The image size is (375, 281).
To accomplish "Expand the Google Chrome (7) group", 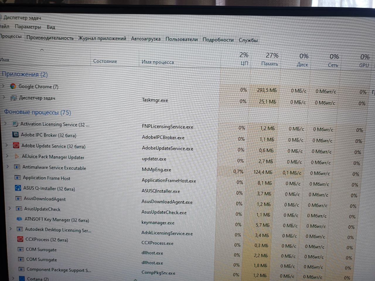I will pos(4,86).
